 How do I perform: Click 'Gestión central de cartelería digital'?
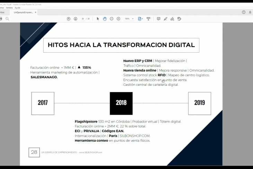pos(151,84)
